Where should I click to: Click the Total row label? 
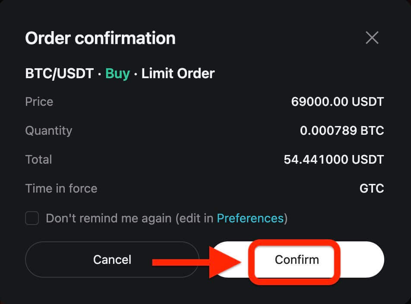click(38, 159)
